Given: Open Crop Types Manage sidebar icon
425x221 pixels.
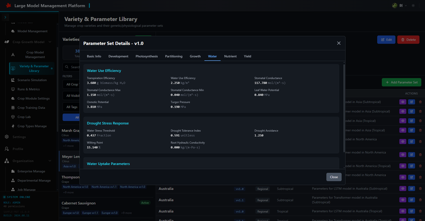Looking at the screenshot, I should pyautogui.click(x=13, y=126).
